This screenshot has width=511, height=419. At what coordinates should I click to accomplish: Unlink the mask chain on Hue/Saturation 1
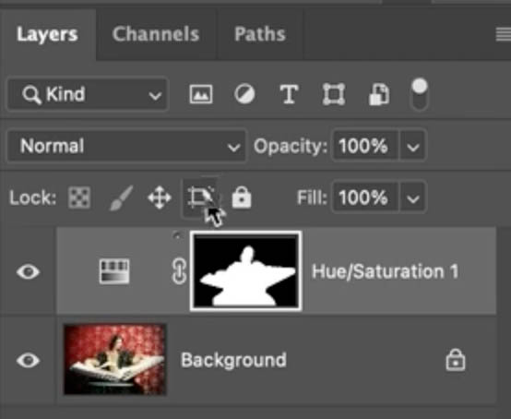pyautogui.click(x=179, y=271)
